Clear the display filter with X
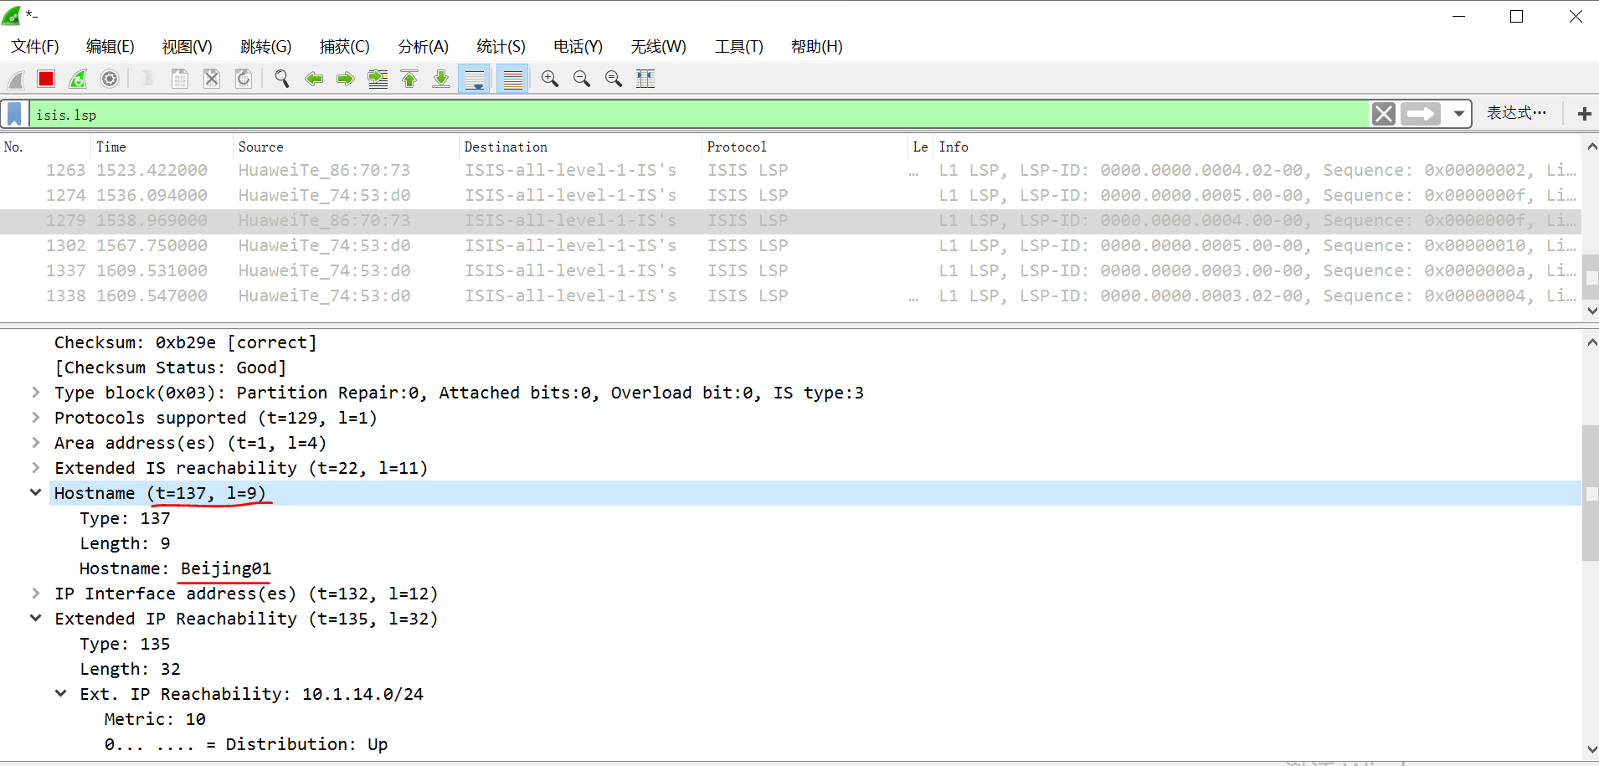 (1384, 114)
